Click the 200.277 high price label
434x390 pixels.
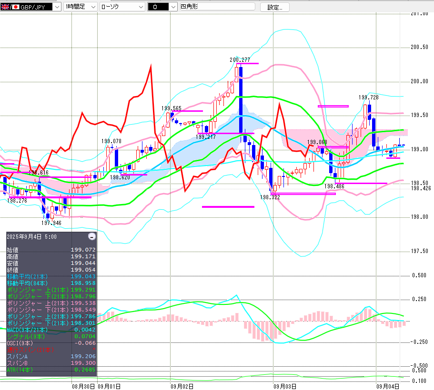click(x=240, y=60)
